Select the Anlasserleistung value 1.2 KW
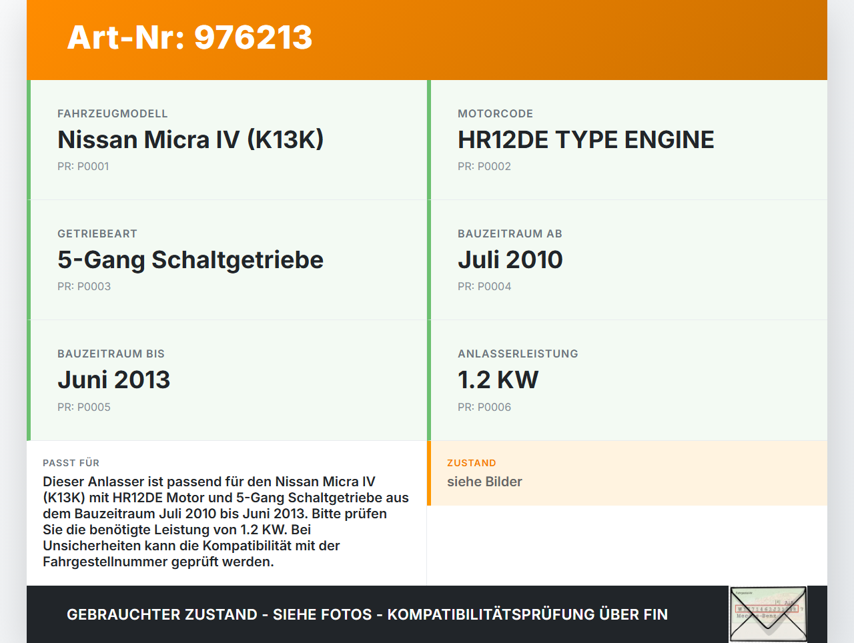 498,379
